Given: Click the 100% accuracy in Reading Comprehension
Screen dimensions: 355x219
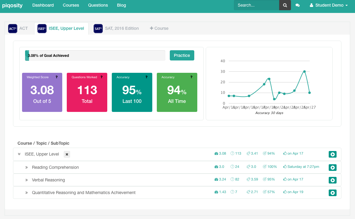Looking at the screenshot, I should (269, 167).
